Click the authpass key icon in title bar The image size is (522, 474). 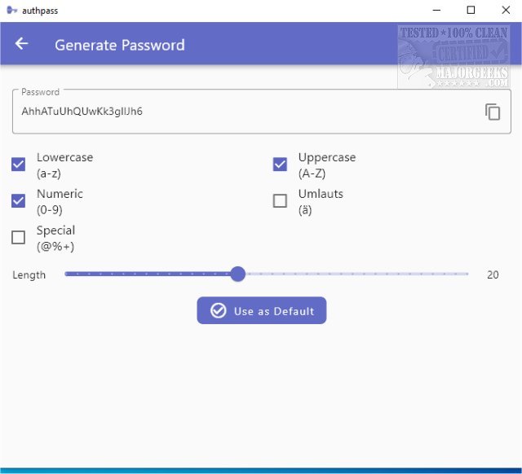click(11, 11)
